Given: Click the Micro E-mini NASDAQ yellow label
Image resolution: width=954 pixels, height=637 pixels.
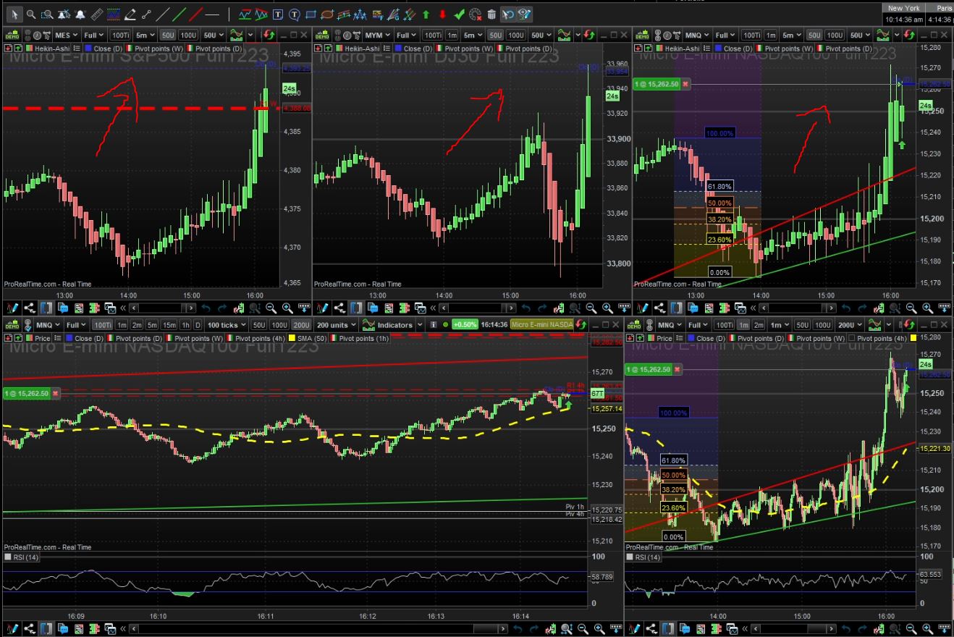Looking at the screenshot, I should click(542, 325).
